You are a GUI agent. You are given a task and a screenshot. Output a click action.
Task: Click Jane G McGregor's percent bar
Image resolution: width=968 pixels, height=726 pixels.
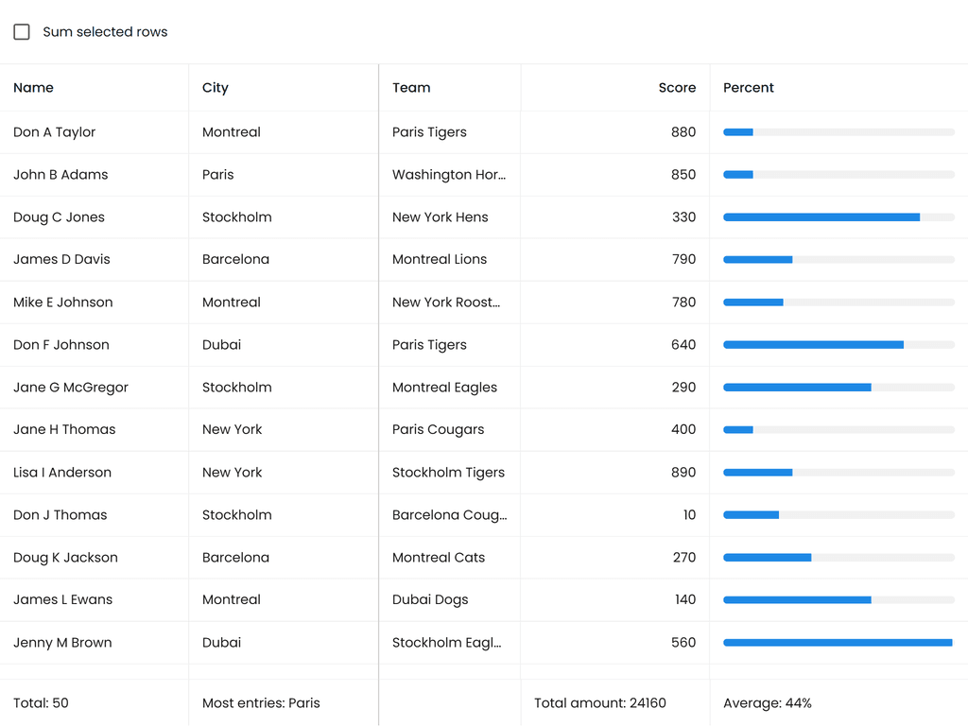pos(838,388)
